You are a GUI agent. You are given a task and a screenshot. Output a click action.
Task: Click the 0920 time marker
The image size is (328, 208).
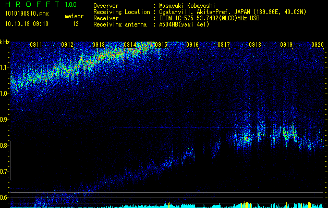(318, 45)
